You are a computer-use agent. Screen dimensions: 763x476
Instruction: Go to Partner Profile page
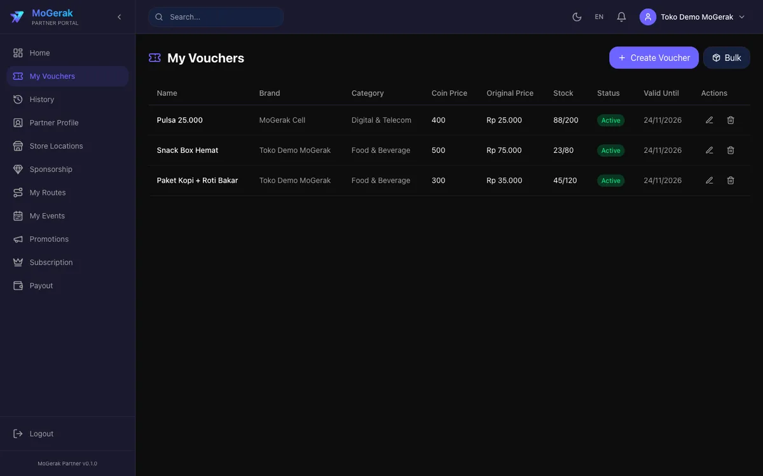67,122
